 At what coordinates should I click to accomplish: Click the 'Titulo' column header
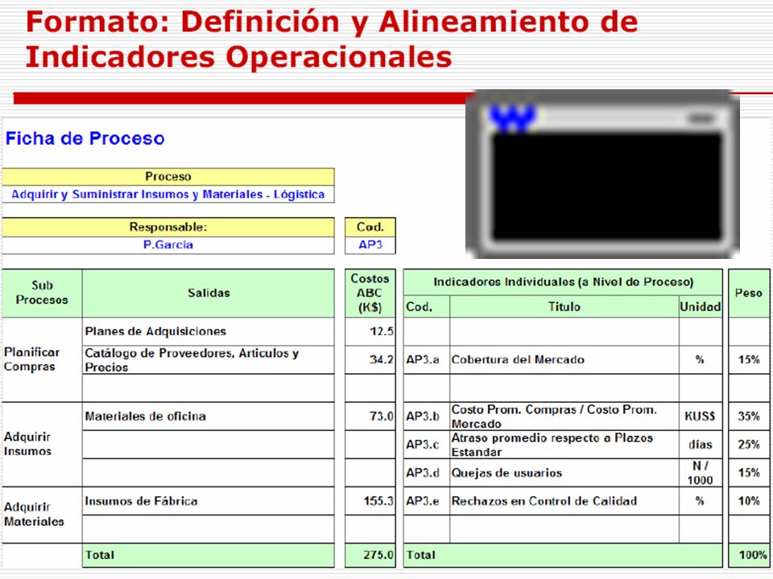[564, 306]
